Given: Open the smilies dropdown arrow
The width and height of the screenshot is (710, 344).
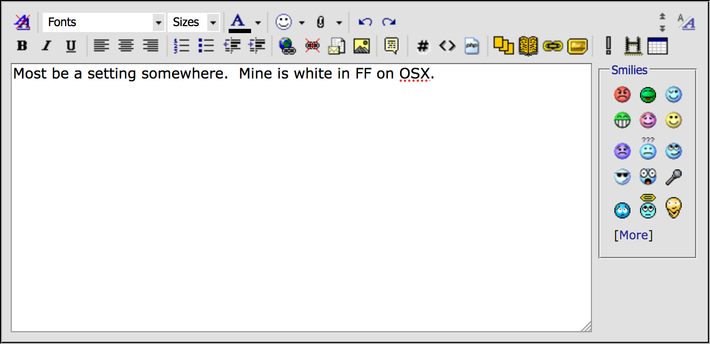Looking at the screenshot, I should tap(302, 23).
